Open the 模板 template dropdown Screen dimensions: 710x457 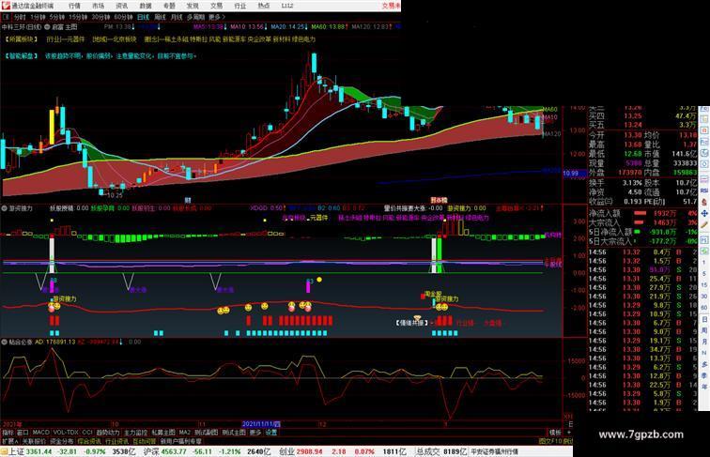click(x=555, y=433)
